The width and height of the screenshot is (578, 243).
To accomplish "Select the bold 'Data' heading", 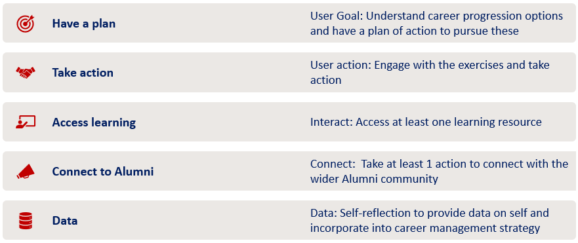I will pyautogui.click(x=65, y=221).
